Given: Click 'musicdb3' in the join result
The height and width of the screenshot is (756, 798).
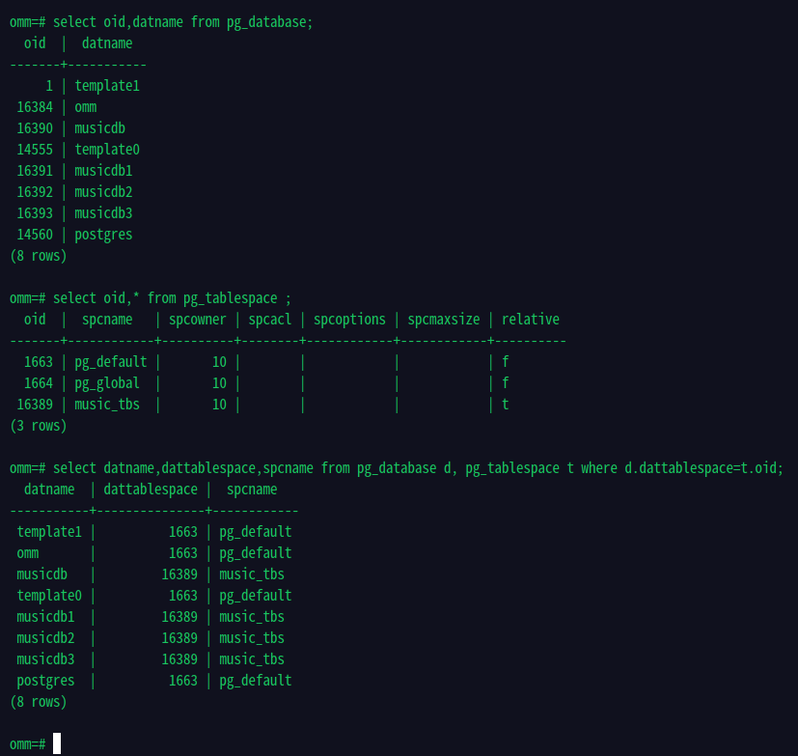Looking at the screenshot, I should (x=45, y=659).
